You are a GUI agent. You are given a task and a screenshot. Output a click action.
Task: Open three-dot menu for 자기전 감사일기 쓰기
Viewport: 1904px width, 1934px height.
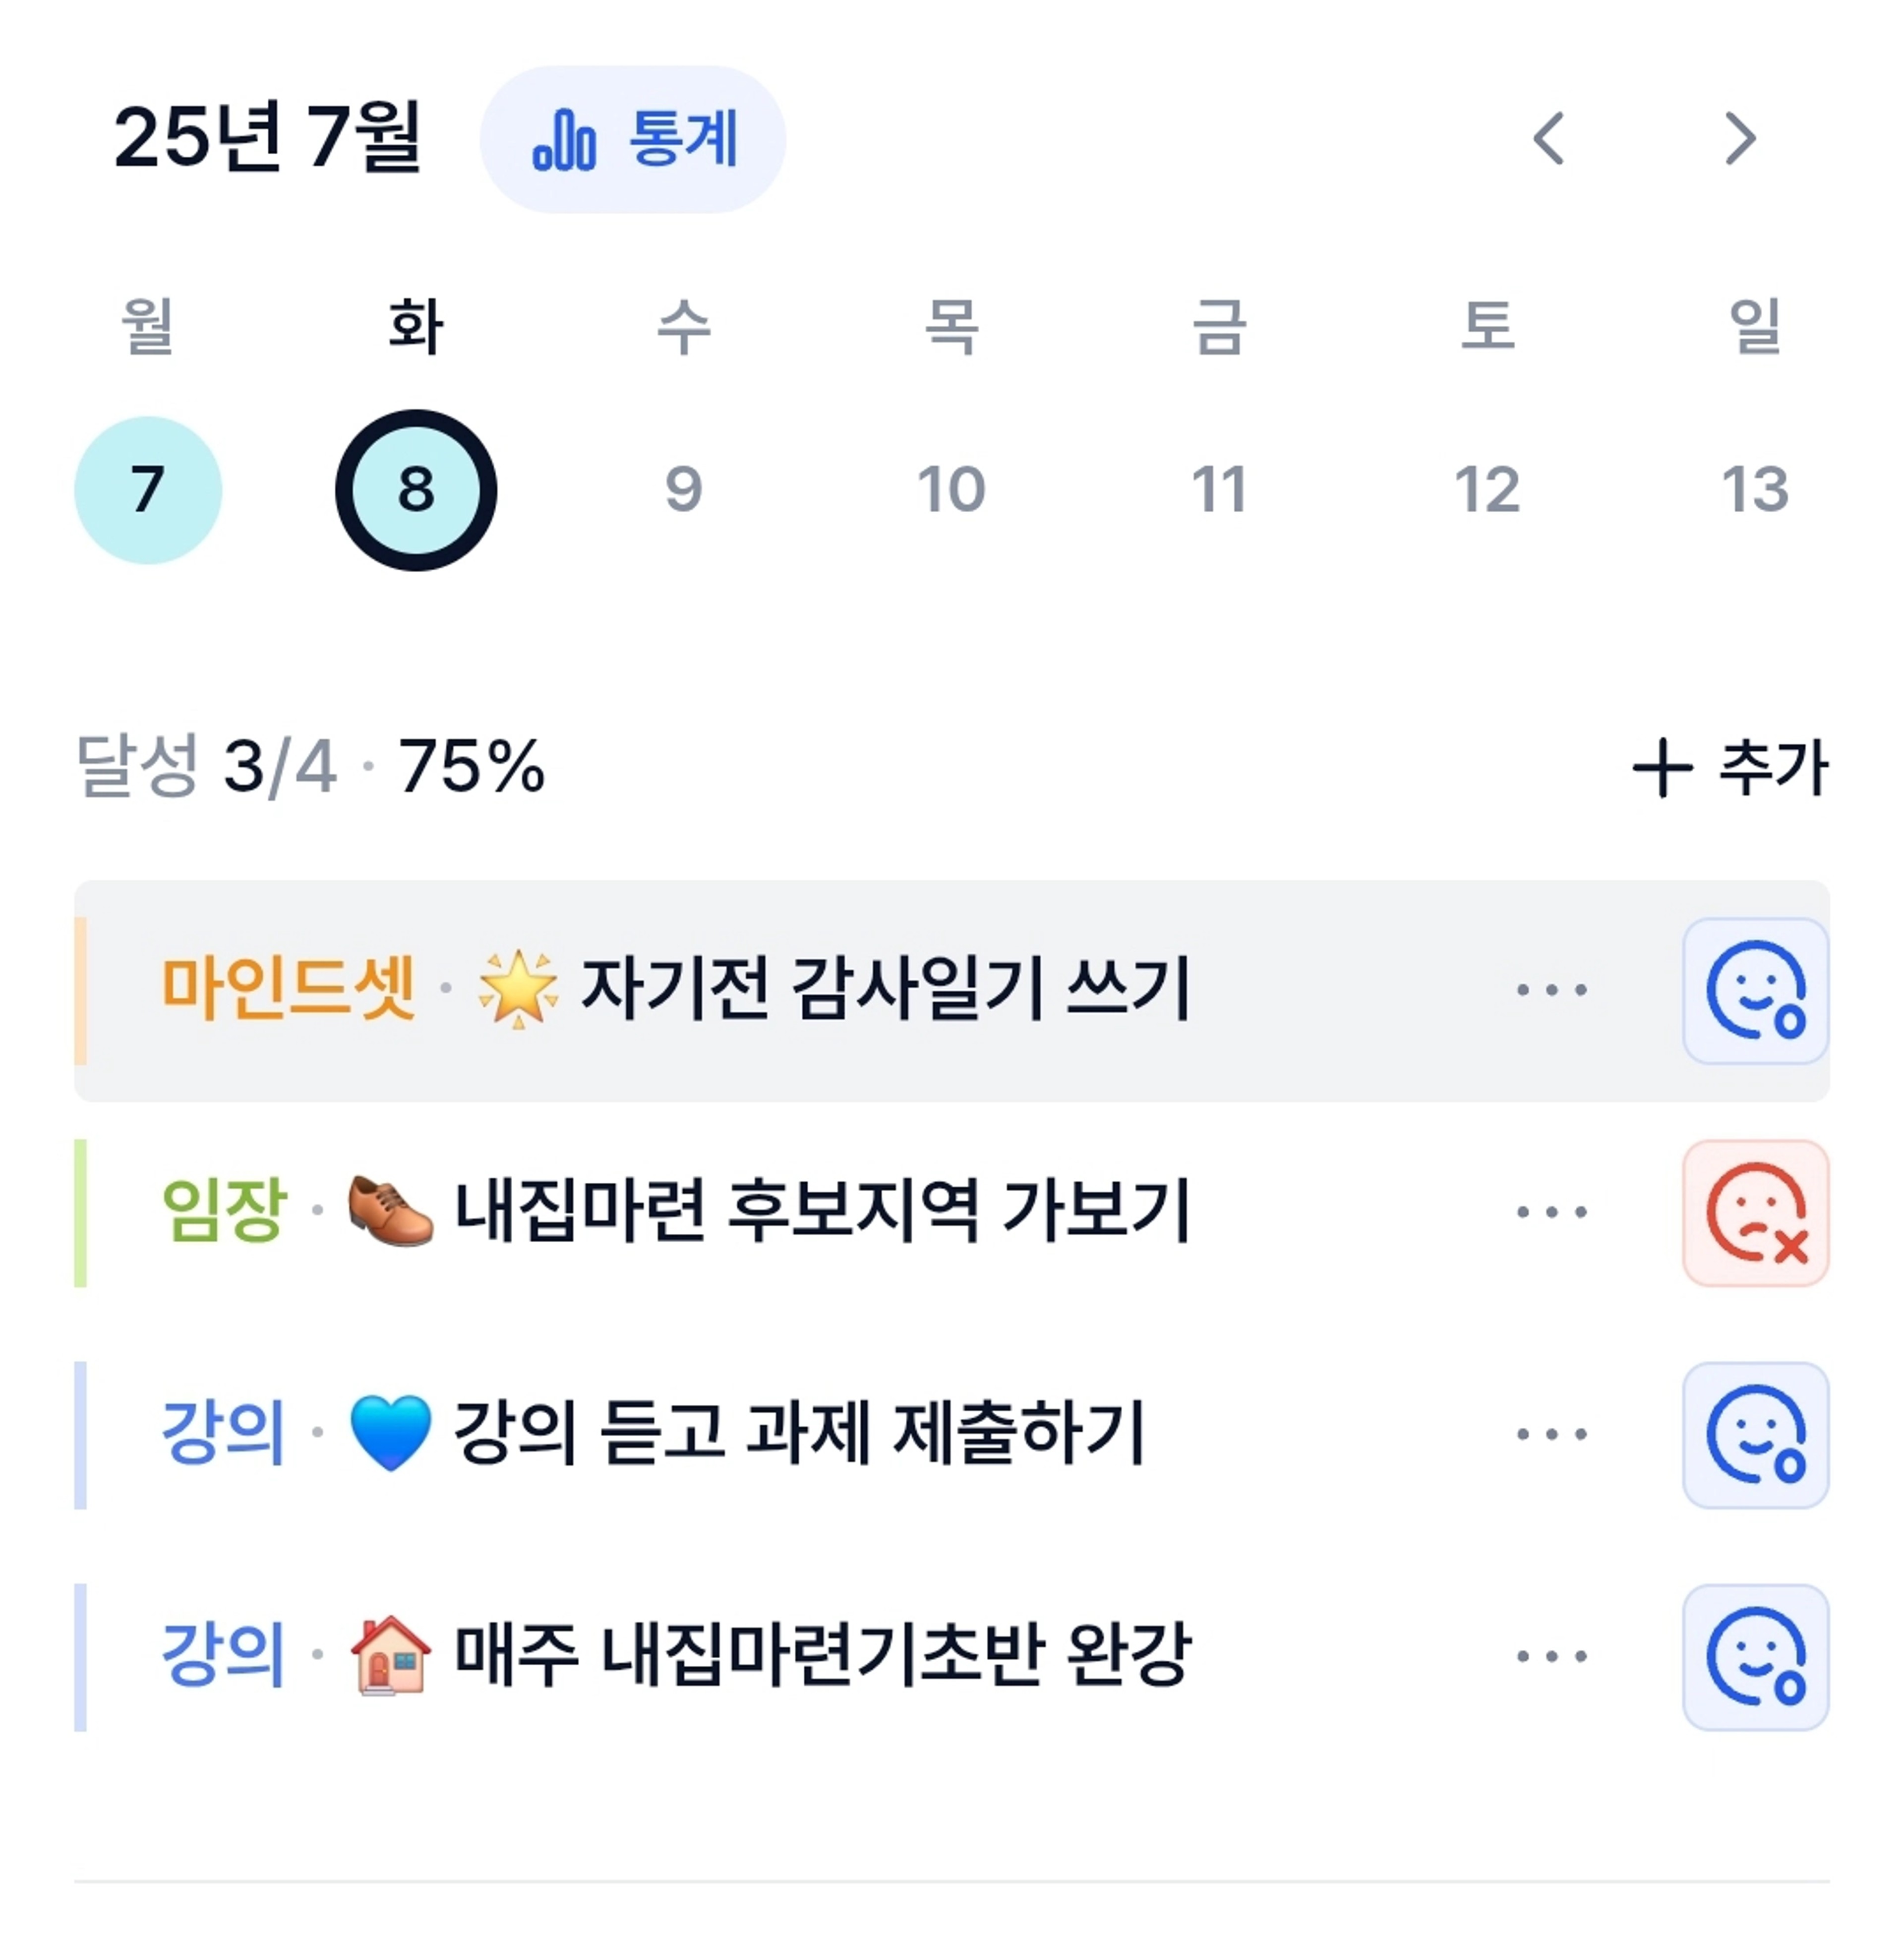[x=1552, y=990]
